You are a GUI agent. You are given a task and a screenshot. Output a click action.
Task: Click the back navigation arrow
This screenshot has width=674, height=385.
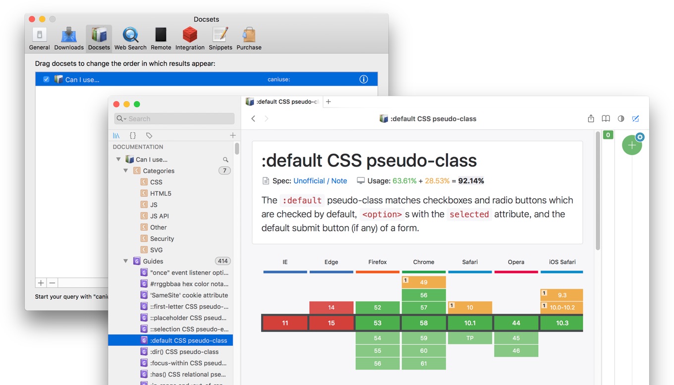(x=253, y=118)
